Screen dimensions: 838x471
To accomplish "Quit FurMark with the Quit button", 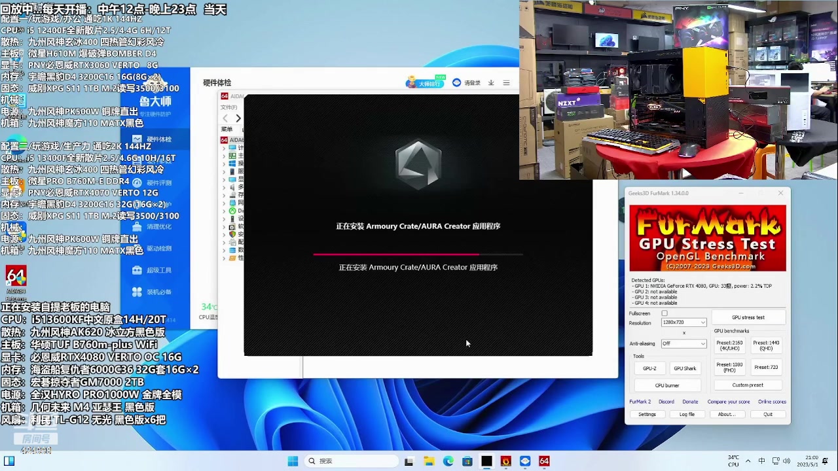I will point(768,414).
